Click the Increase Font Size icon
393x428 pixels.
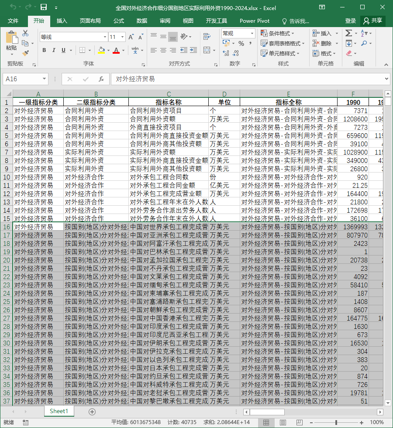131,37
